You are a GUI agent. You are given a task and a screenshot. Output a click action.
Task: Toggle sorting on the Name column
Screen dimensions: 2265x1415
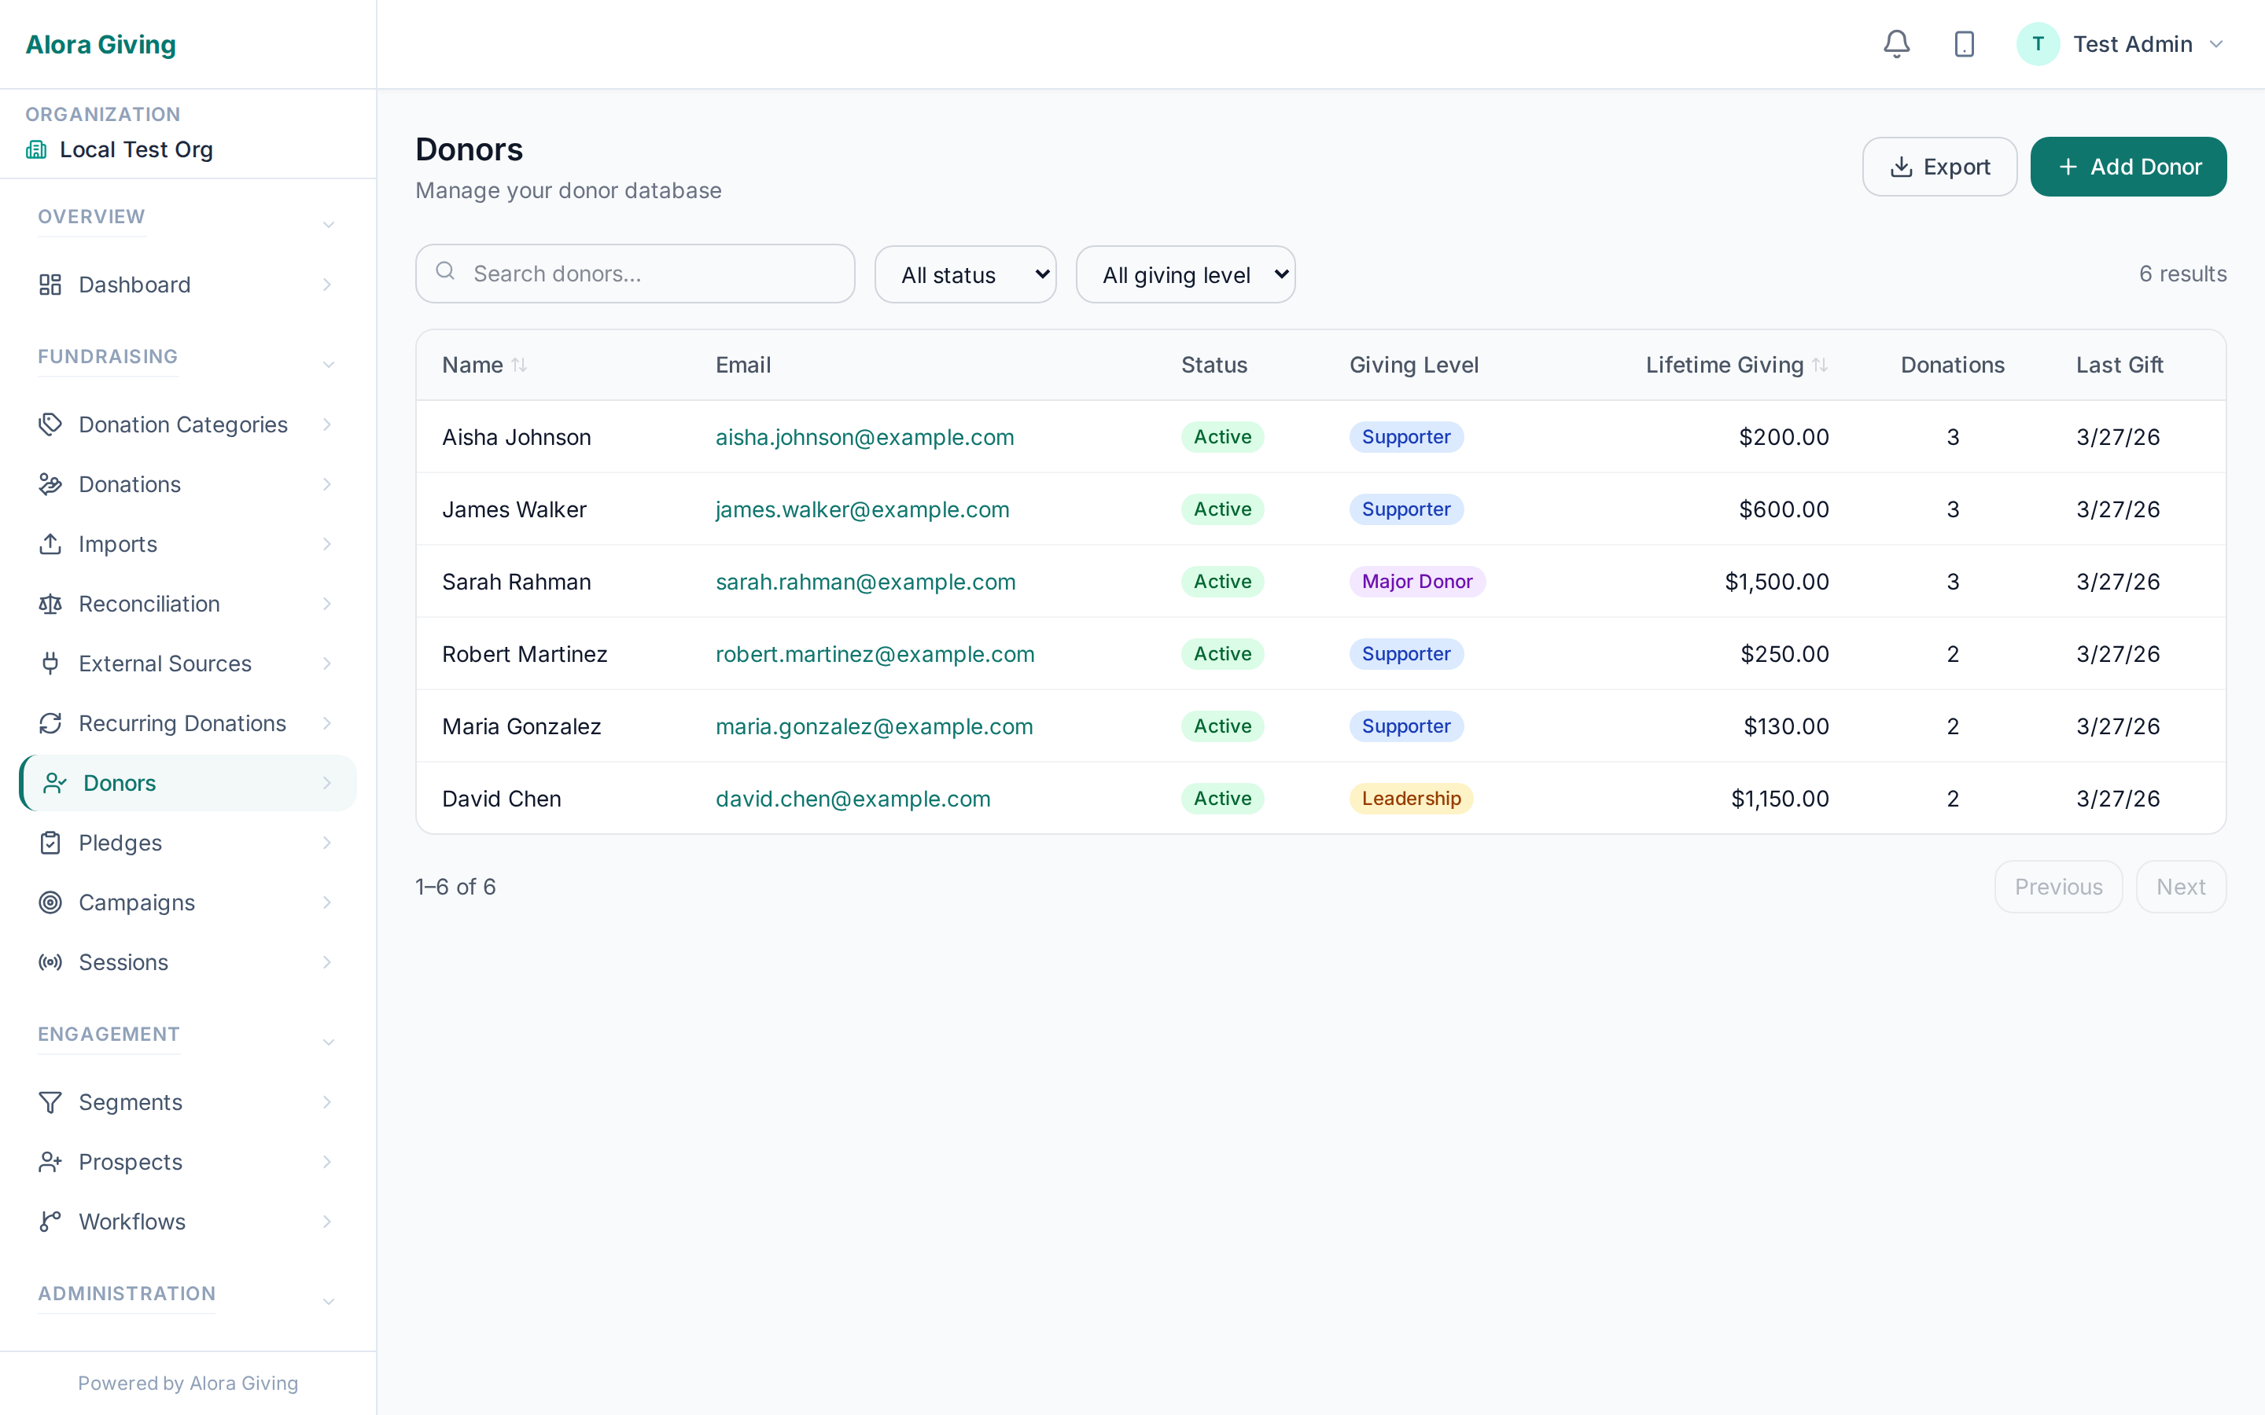519,364
